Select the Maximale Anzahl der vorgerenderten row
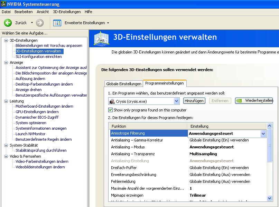Screen dimensions: 279x207 pos(188,188)
